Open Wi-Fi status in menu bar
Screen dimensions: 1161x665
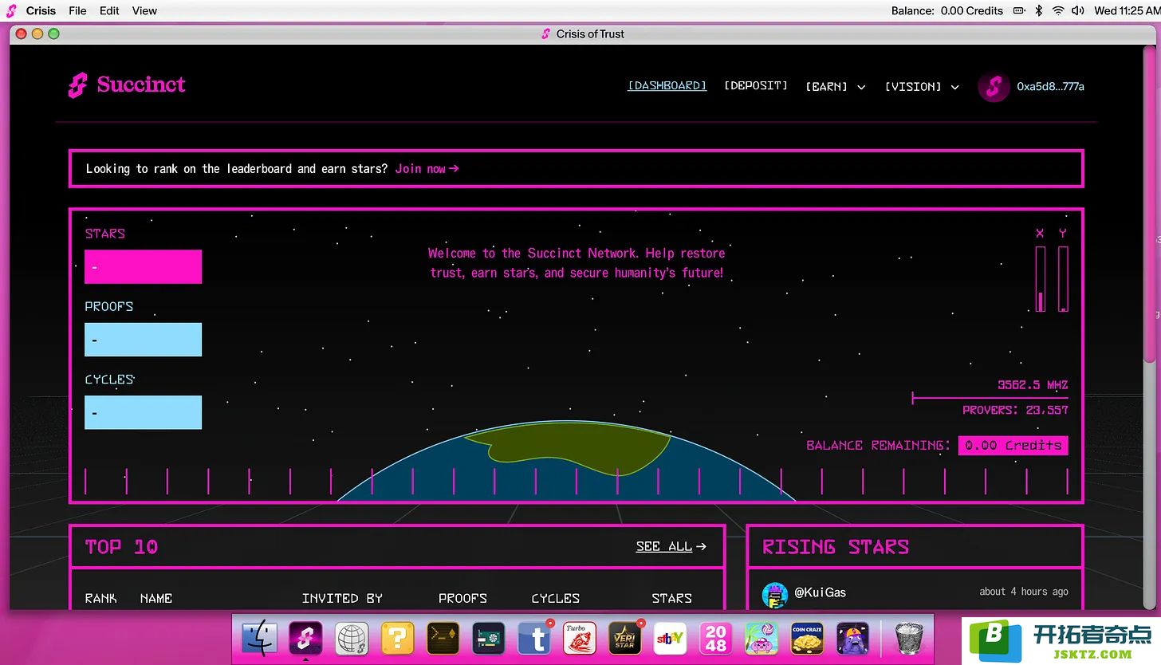(x=1058, y=10)
